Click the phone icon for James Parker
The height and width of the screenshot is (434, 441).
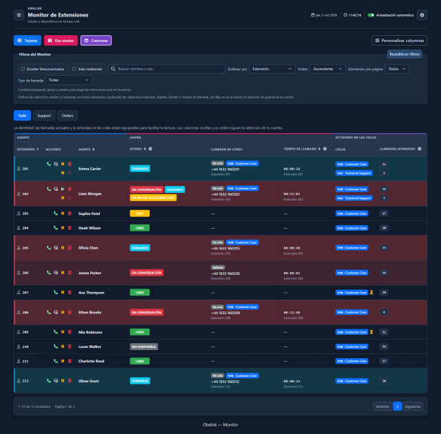coord(49,273)
